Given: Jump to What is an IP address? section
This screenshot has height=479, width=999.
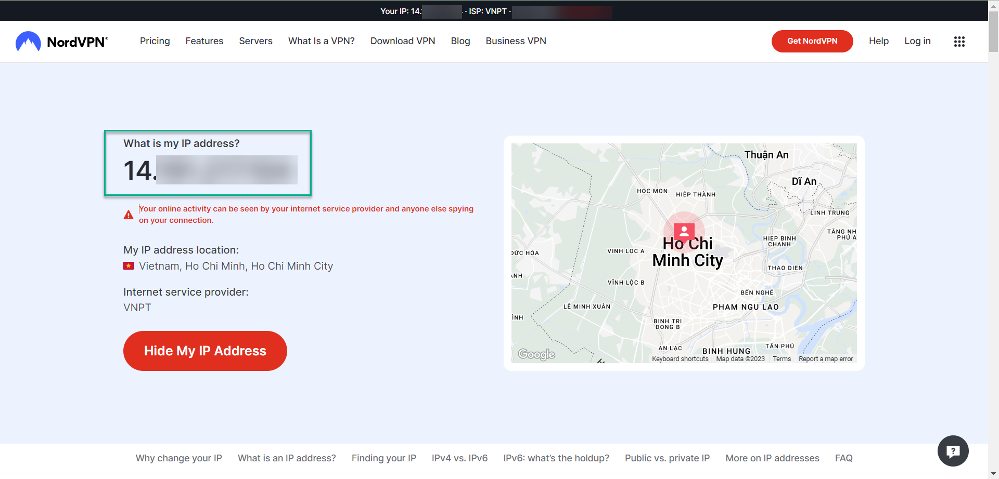Looking at the screenshot, I should 287,458.
